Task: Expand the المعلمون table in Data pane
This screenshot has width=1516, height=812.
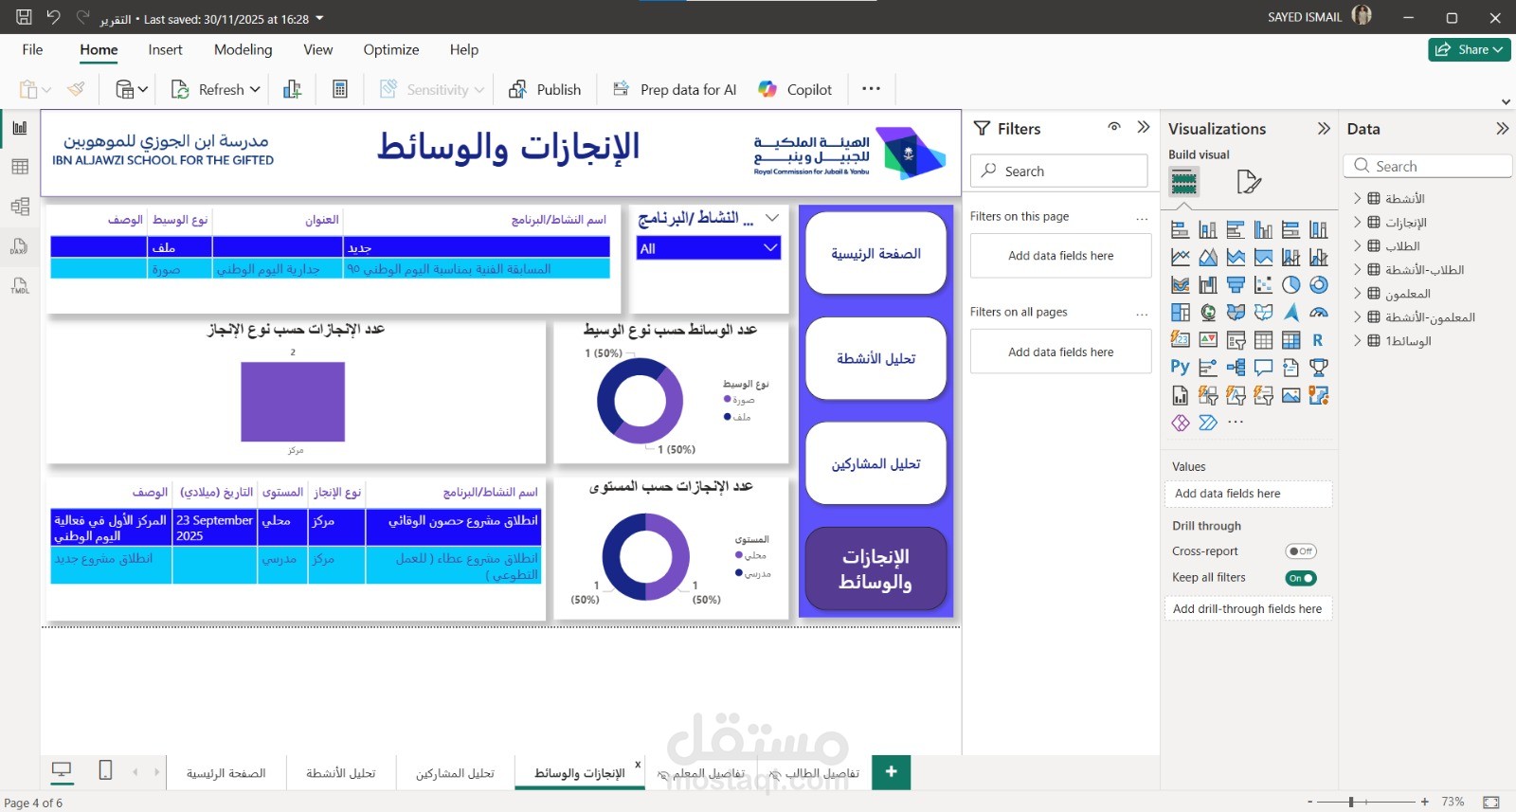Action: point(1357,293)
